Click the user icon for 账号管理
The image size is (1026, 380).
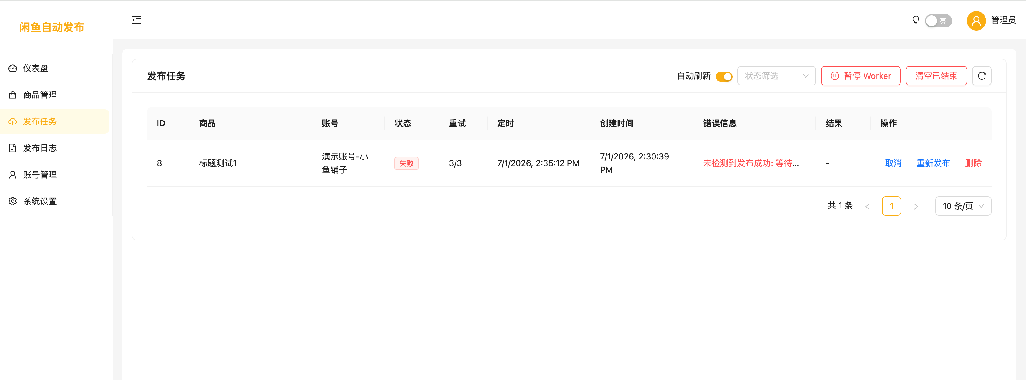(13, 175)
